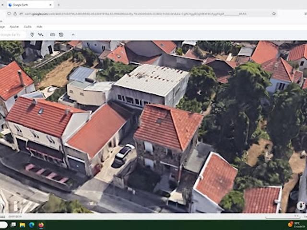Click the Street View pegman icon
The height and width of the screenshot is (230, 307).
(301, 206)
